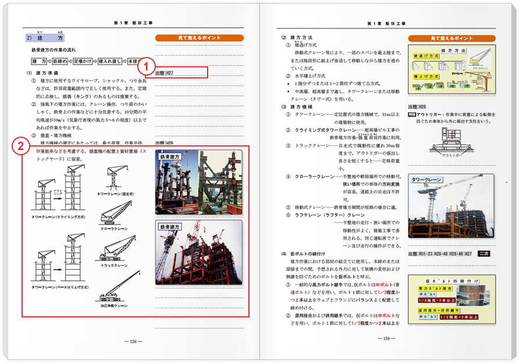This screenshot has width=520, height=364.
Task: Click the left page orange 見て覚えるポイント banner
Action: [199, 38]
